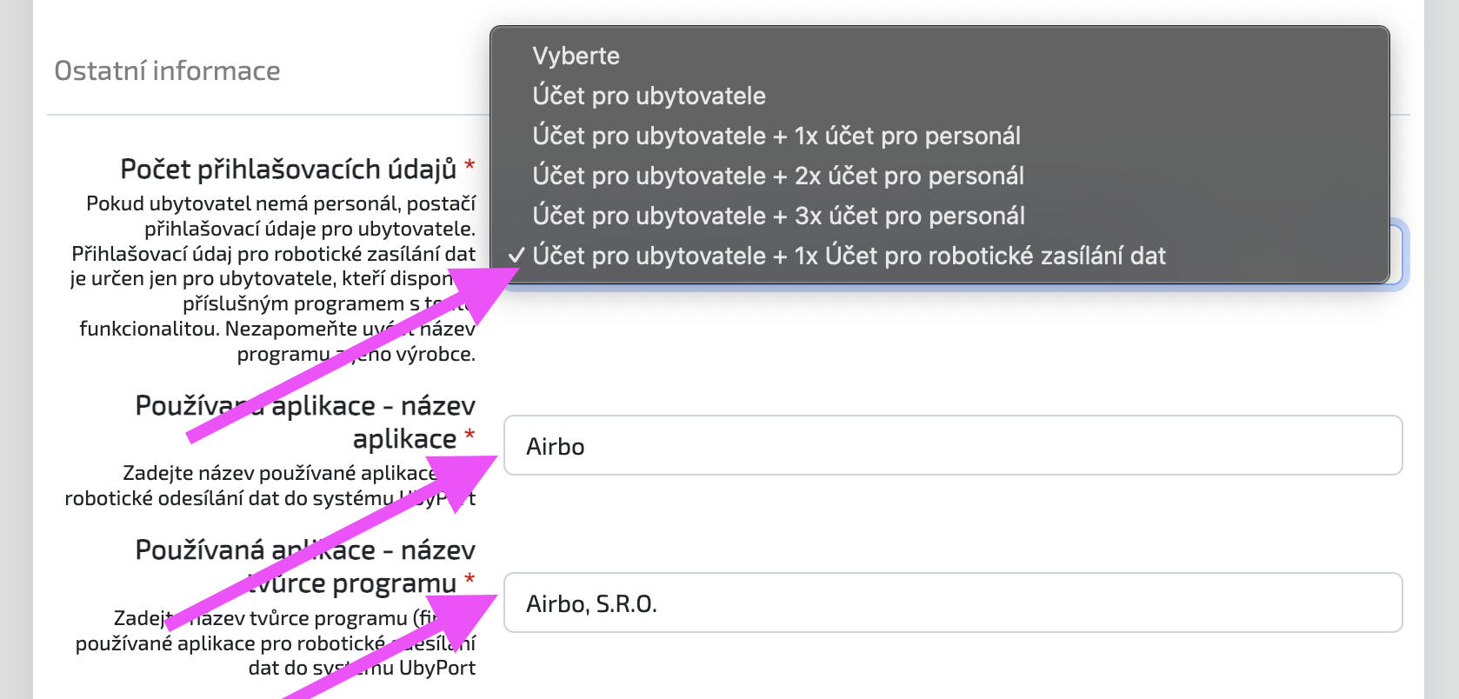Select option with 1x účet pro personál
Screen dimensions: 1459x699
tap(939, 136)
